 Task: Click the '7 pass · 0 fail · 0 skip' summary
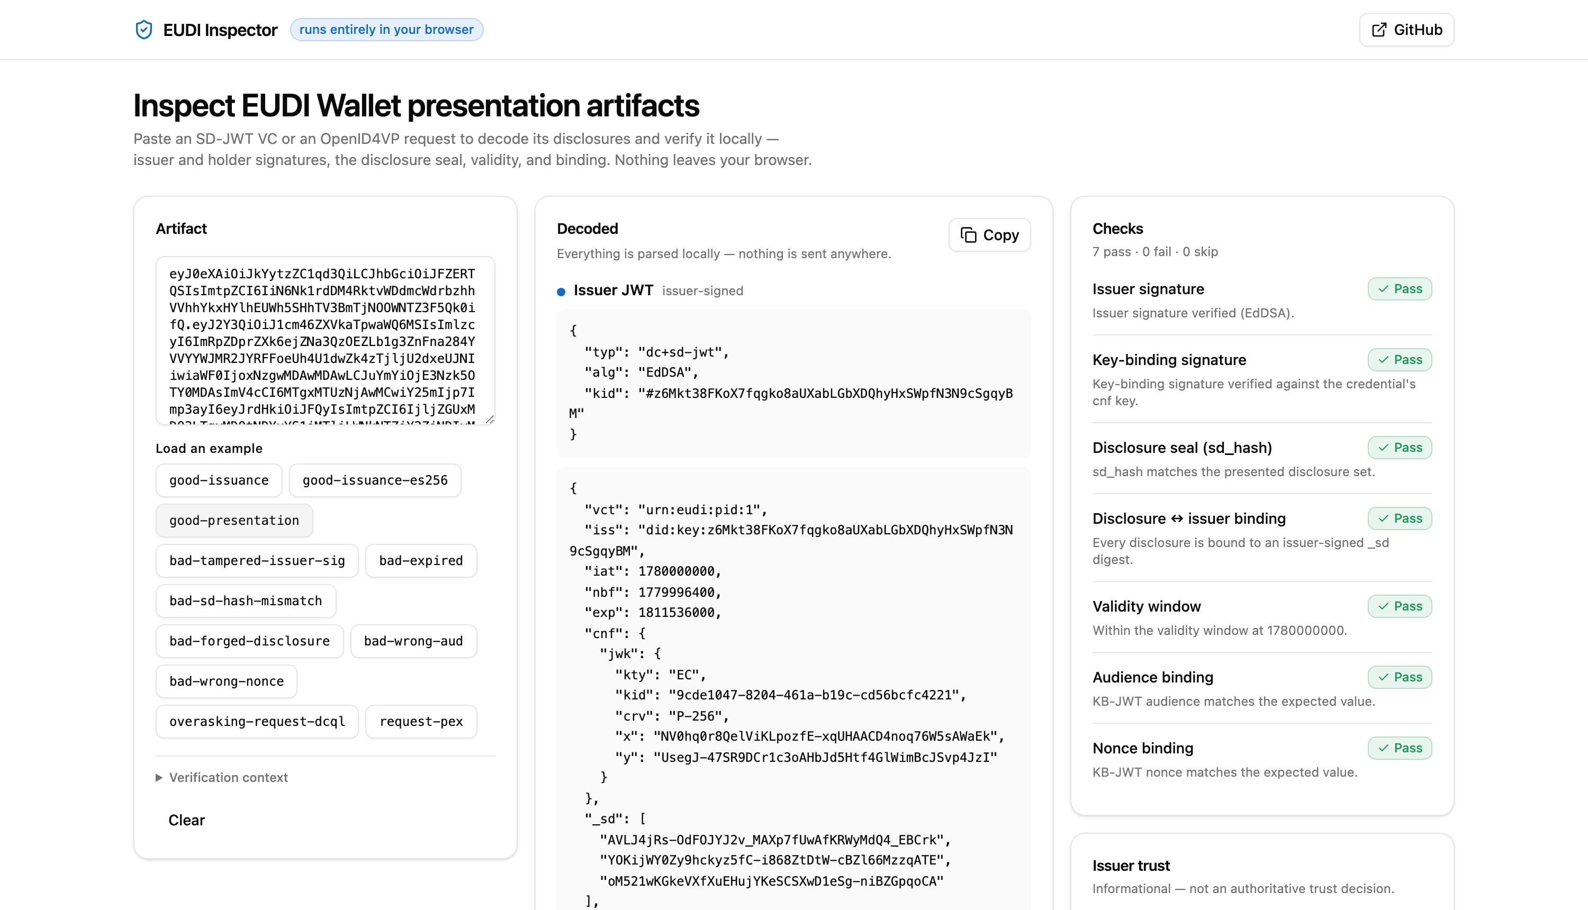1156,251
